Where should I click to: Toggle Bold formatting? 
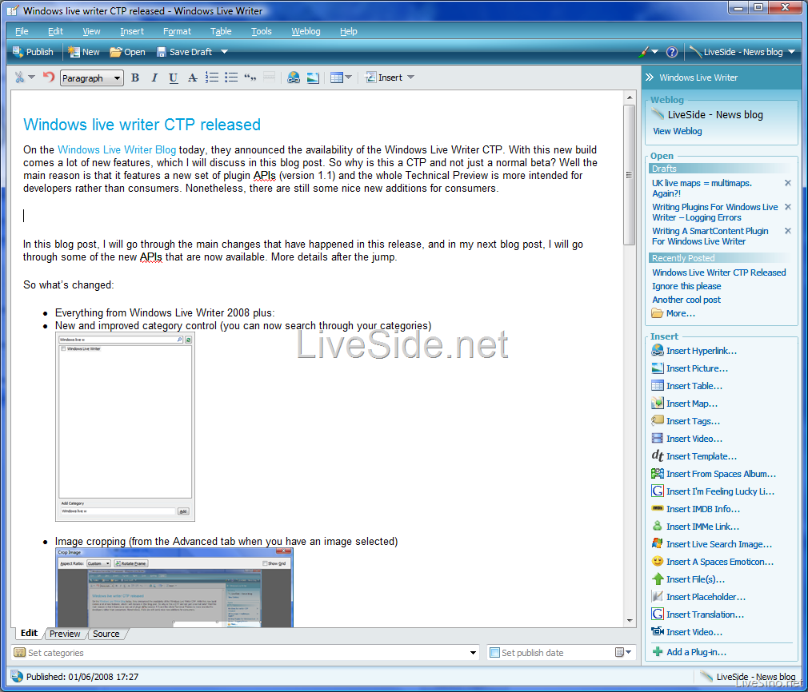point(135,78)
